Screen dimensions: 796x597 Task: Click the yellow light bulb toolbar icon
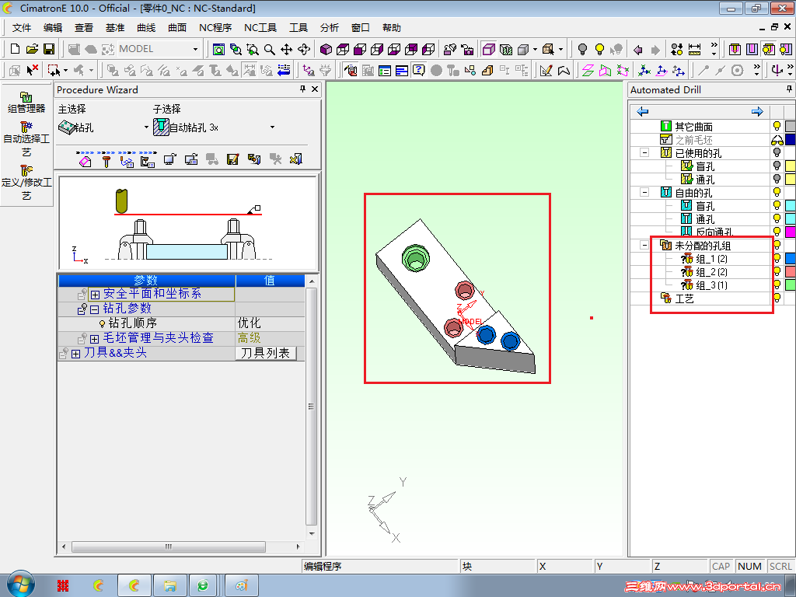pyautogui.click(x=599, y=49)
